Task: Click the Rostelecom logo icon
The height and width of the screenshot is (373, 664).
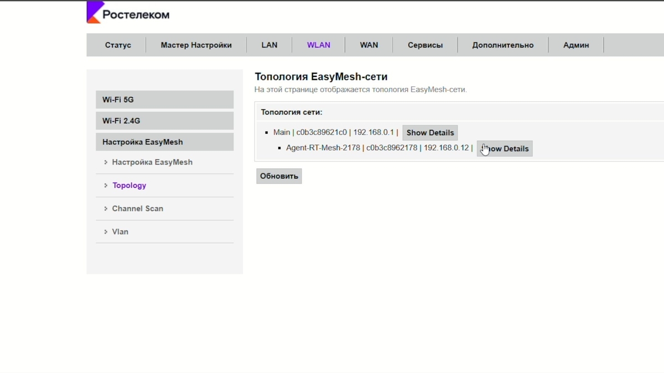Action: pos(94,13)
